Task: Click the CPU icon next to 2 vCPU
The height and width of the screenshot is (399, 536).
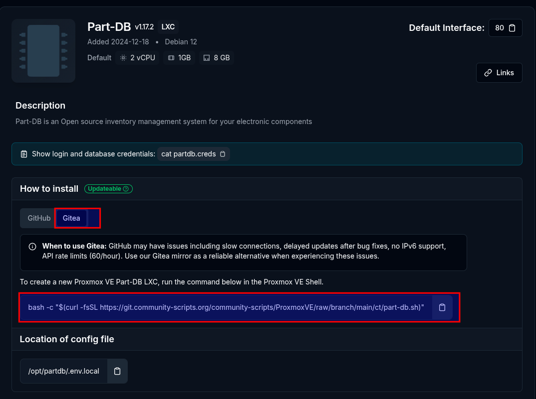Action: (123, 58)
